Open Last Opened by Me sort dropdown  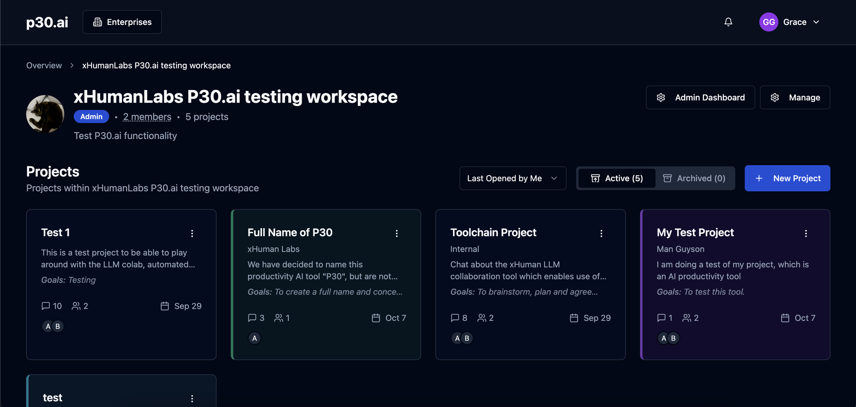click(x=512, y=178)
